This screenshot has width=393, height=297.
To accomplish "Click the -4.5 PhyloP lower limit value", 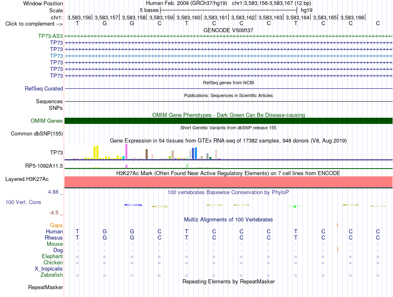I will click(x=54, y=213).
